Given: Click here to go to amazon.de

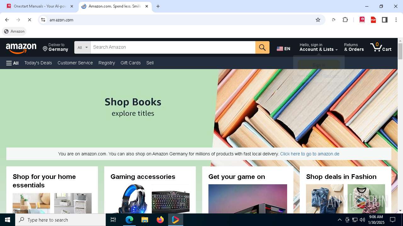Looking at the screenshot, I should 309,154.
